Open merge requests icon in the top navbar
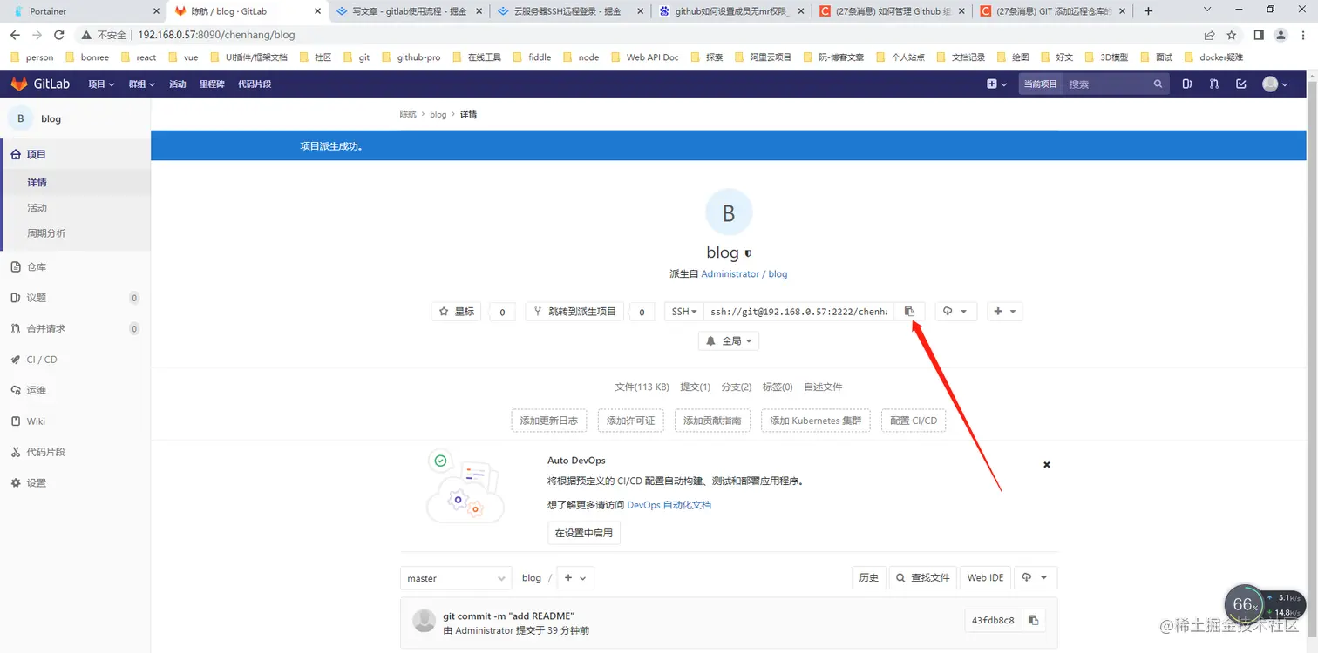This screenshot has height=653, width=1318. coord(1214,84)
